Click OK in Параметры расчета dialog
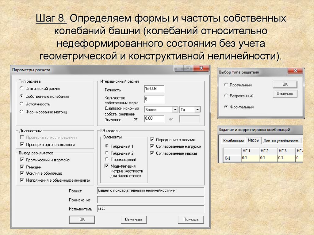 pyautogui.click(x=82, y=219)
